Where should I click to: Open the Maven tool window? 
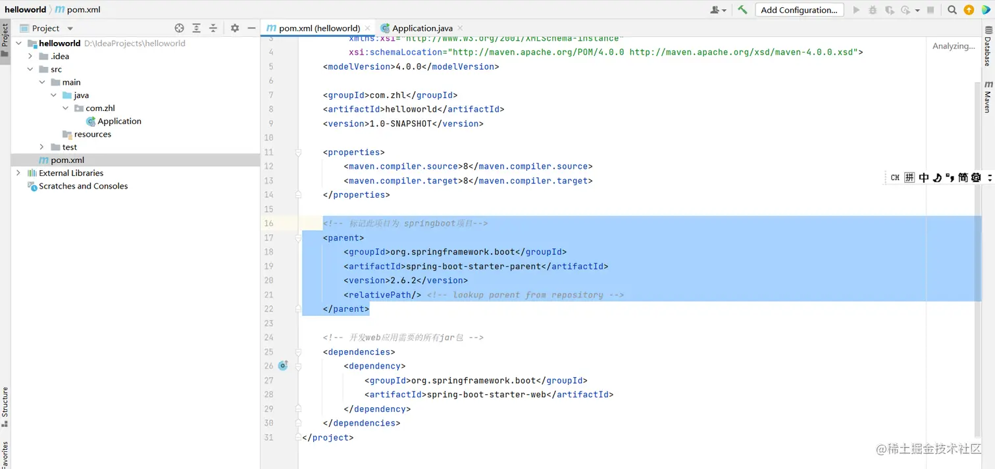[988, 97]
